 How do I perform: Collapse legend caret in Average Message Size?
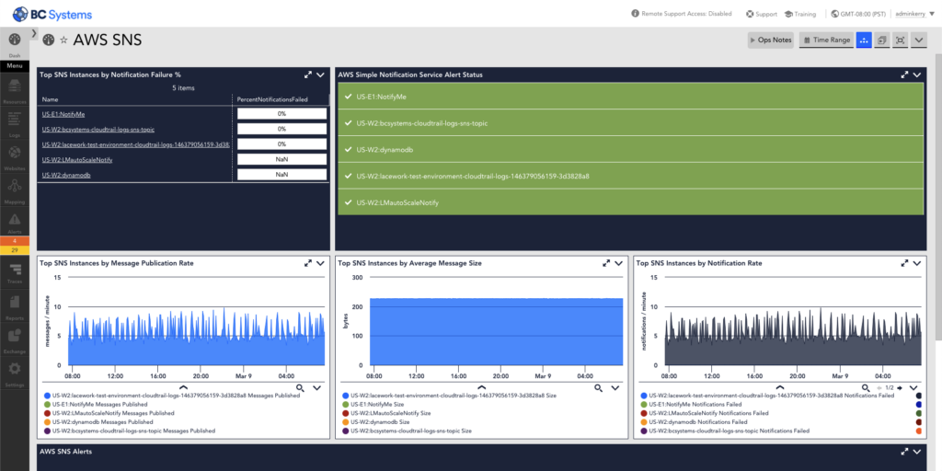pyautogui.click(x=481, y=387)
